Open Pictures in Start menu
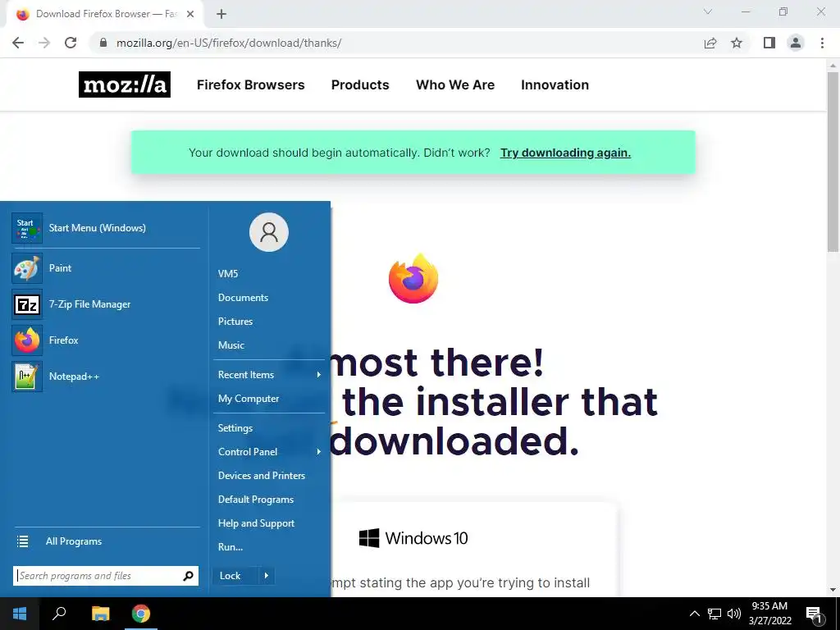This screenshot has height=630, width=840. pyautogui.click(x=235, y=322)
